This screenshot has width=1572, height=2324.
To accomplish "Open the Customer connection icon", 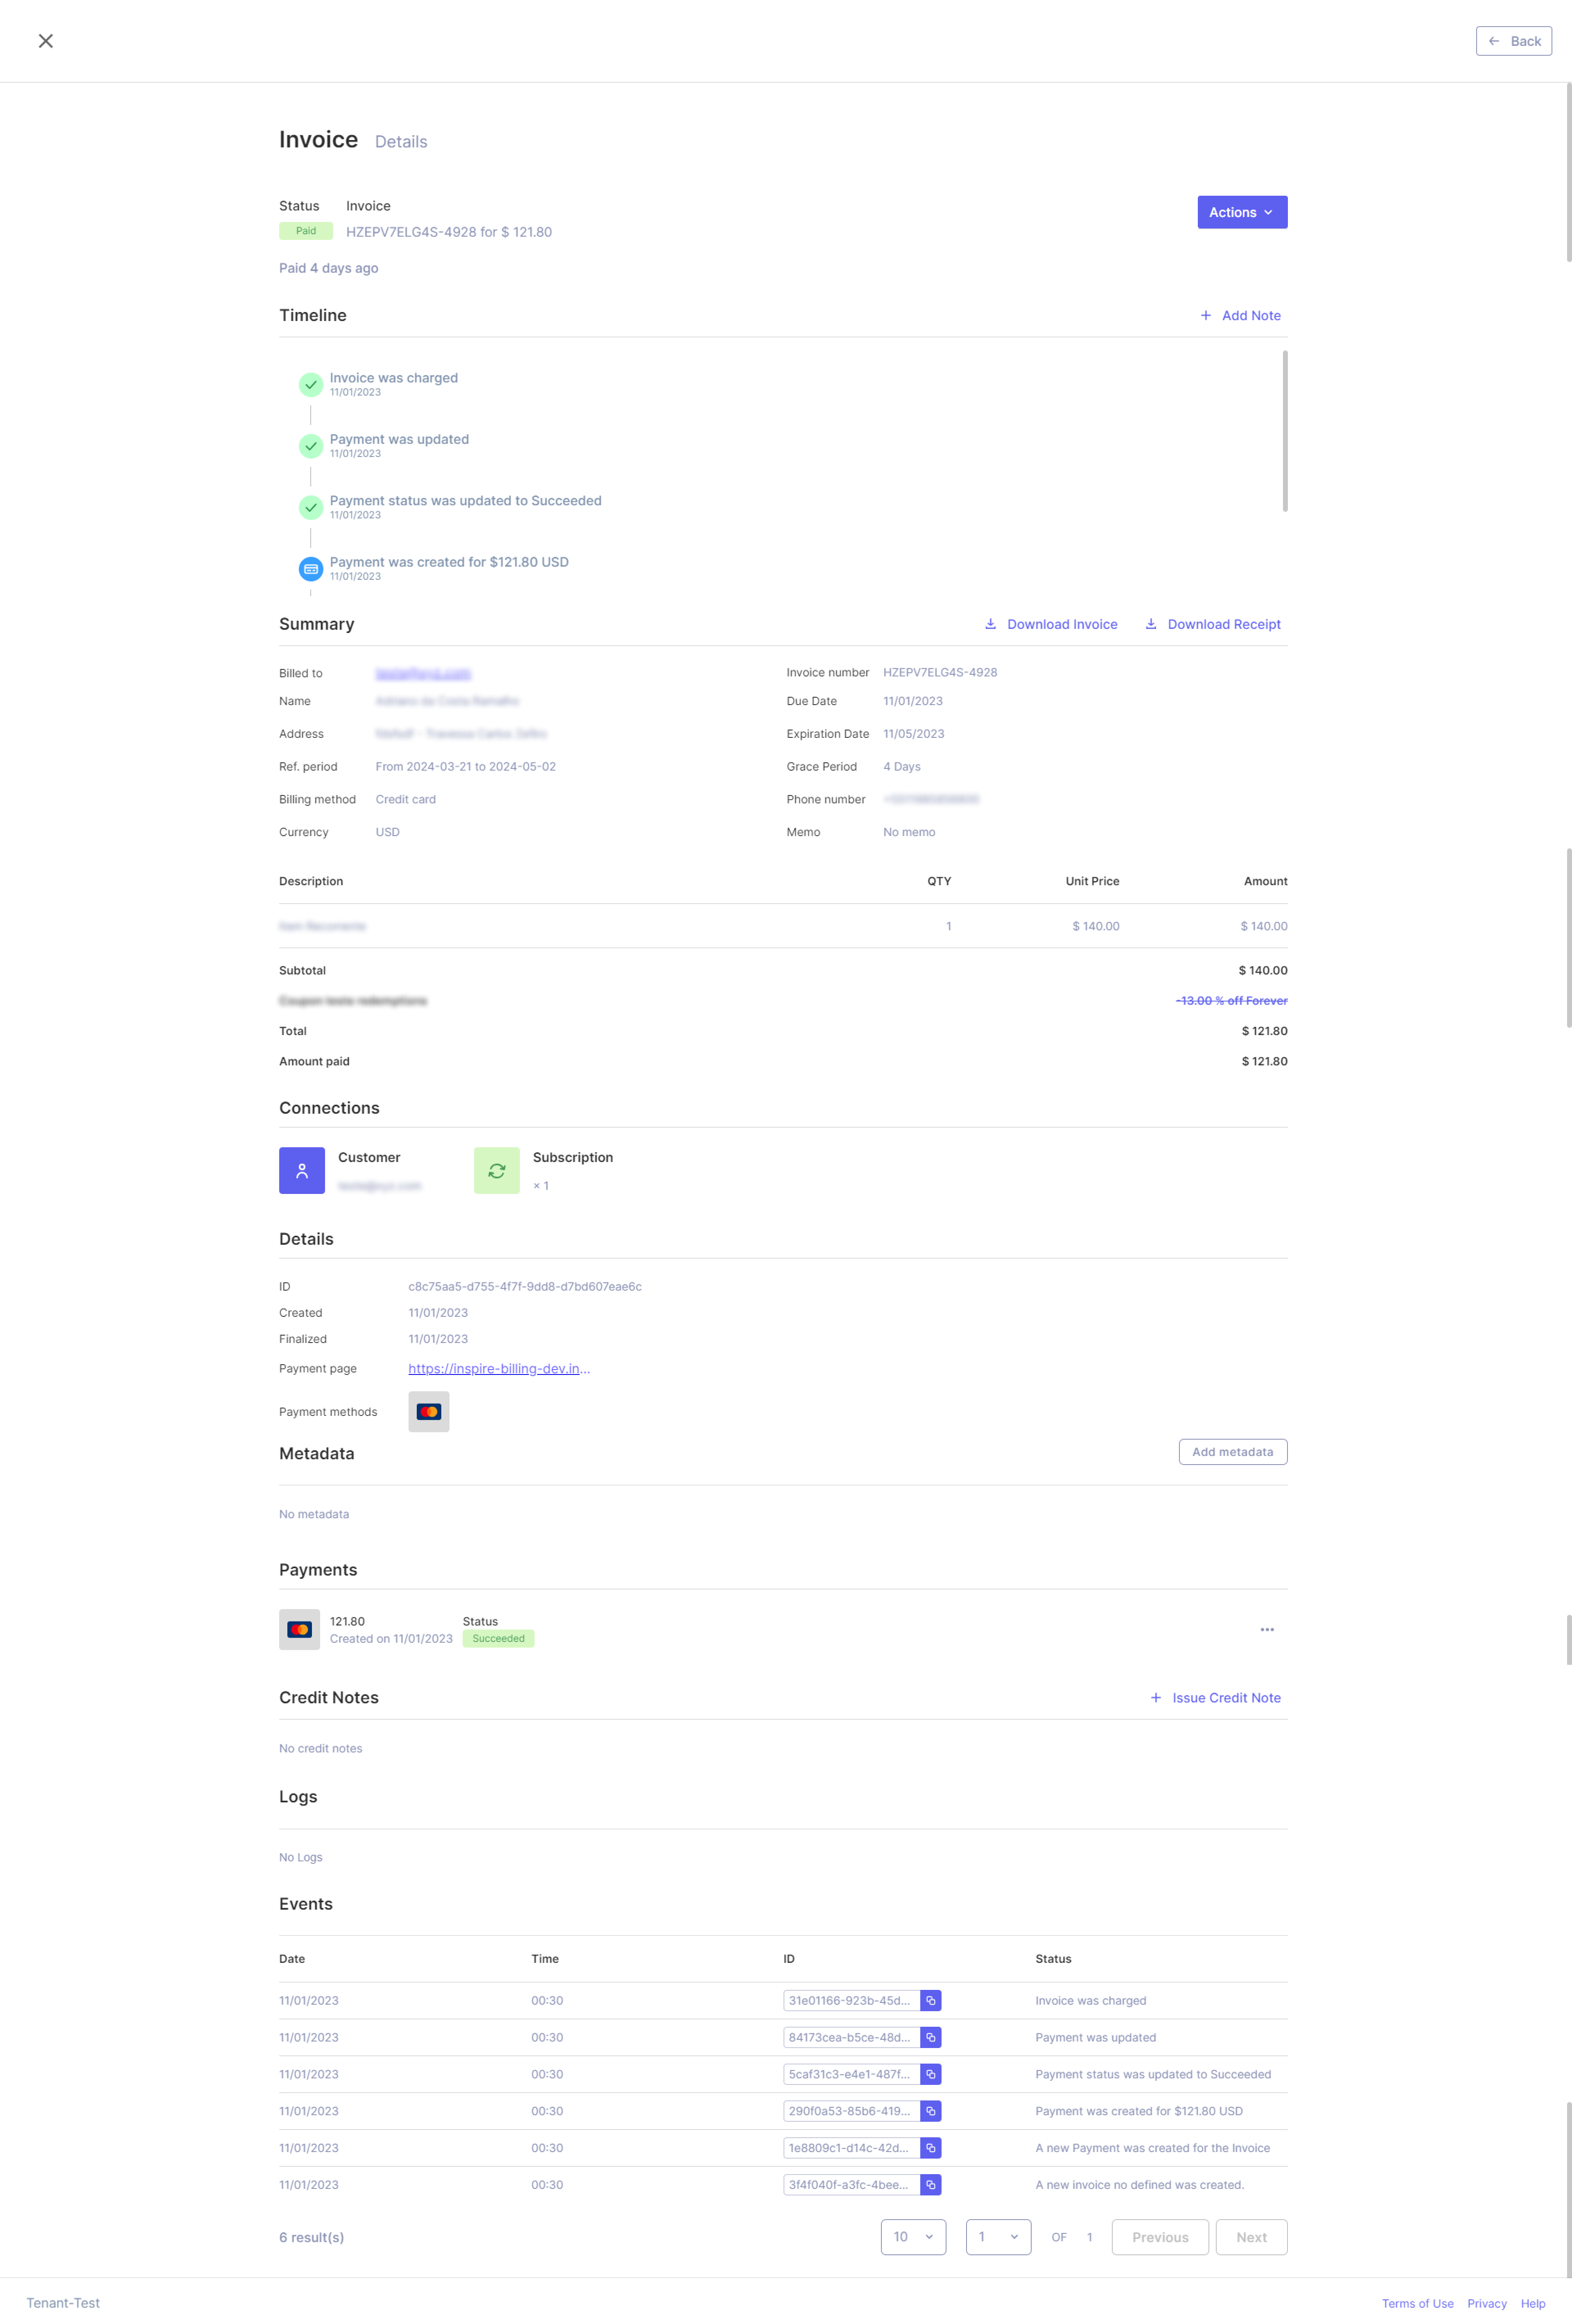I will [302, 1170].
